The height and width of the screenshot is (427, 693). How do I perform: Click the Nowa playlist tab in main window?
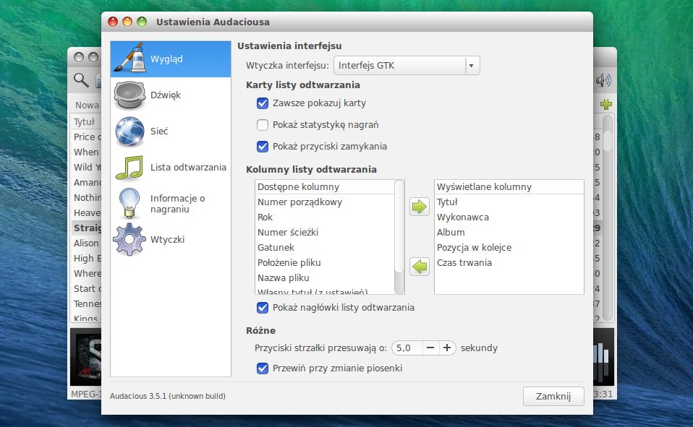click(x=87, y=105)
